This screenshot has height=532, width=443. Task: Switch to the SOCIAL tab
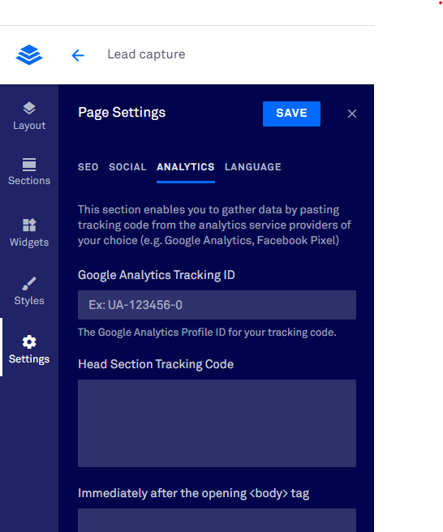pos(127,167)
